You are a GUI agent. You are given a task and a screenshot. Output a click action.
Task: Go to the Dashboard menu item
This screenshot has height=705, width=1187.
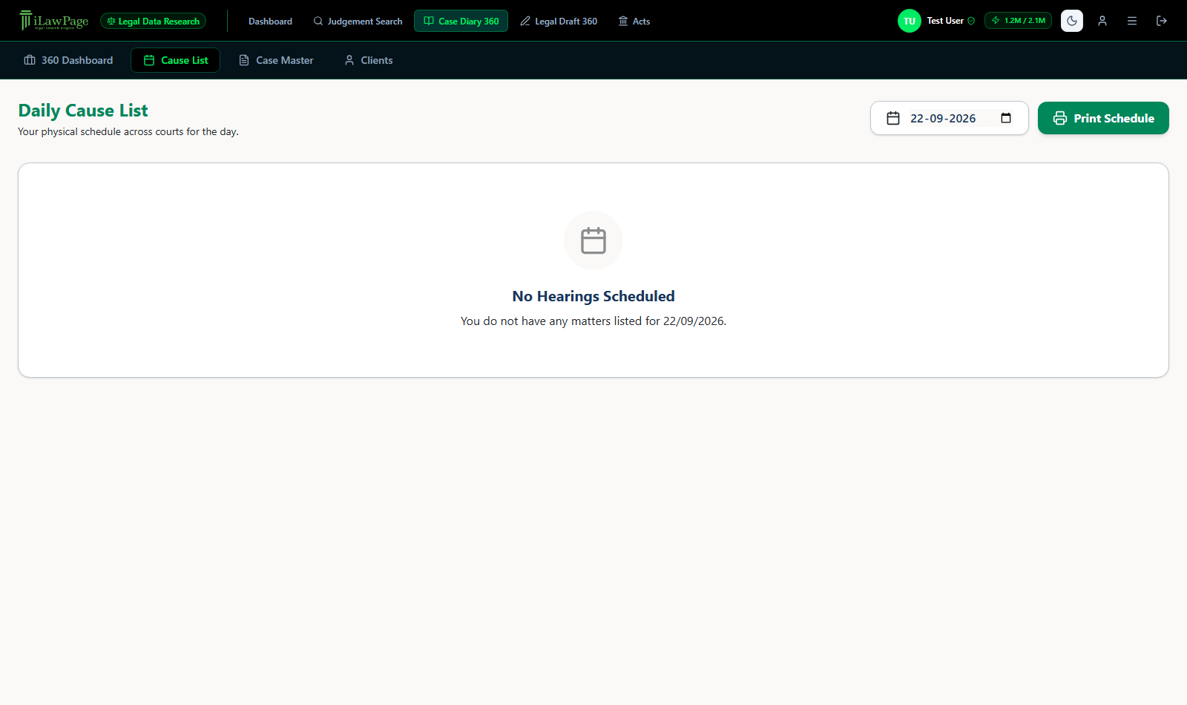[270, 22]
